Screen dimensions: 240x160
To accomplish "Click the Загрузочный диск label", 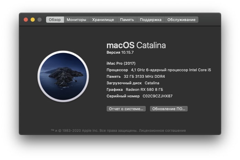I will tap(124, 83).
